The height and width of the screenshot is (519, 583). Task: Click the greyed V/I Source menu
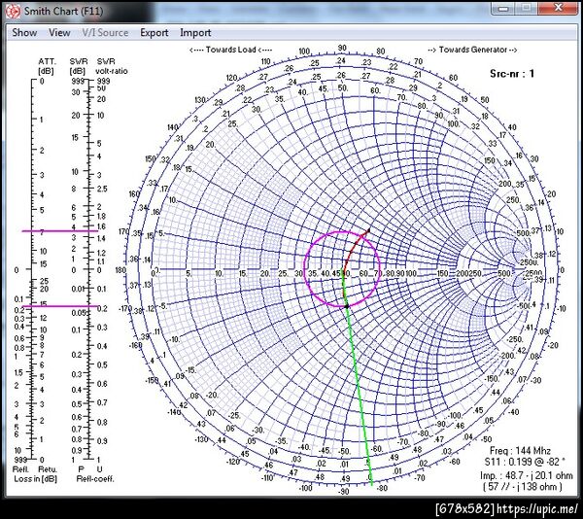coord(105,33)
